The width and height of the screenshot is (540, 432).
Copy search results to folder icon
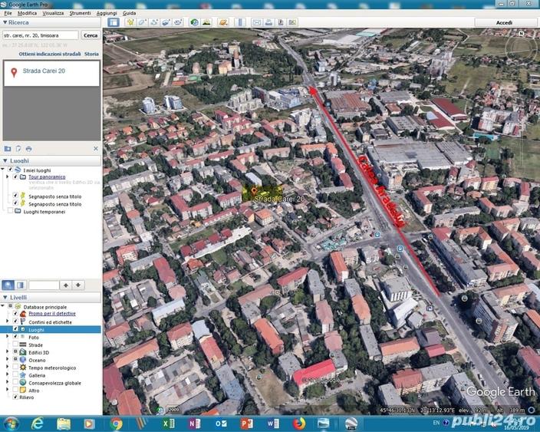7,149
